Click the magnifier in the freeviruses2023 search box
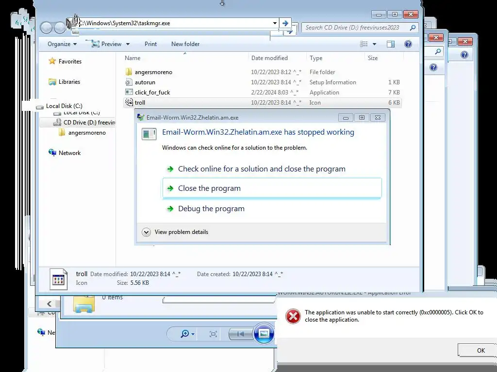 (413, 28)
